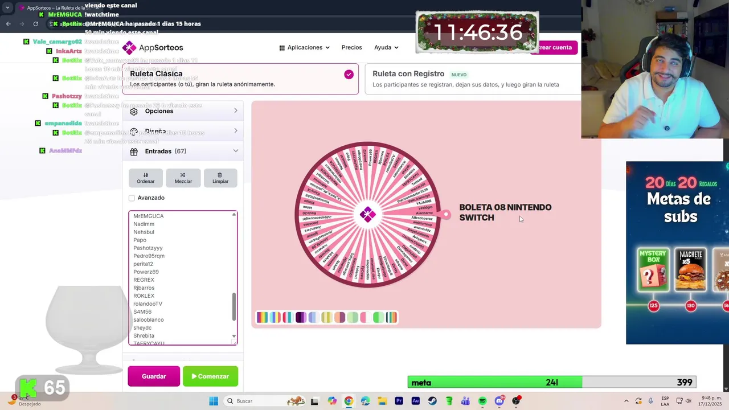Click the AppSorteos browser tab
The image size is (729, 410).
point(60,8)
